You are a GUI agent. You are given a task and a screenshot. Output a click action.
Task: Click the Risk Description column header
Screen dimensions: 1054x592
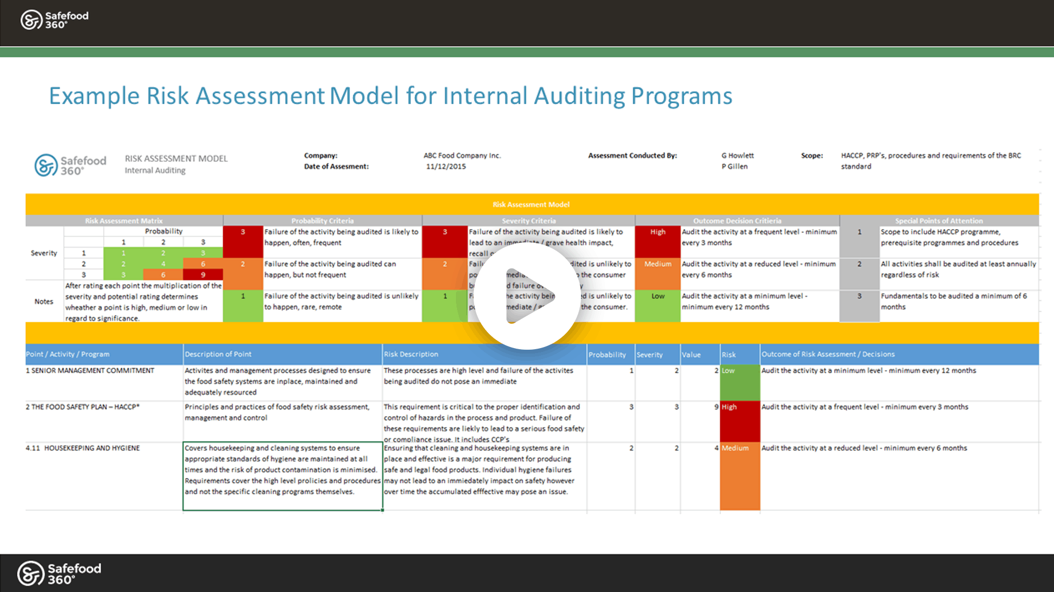pyautogui.click(x=411, y=354)
